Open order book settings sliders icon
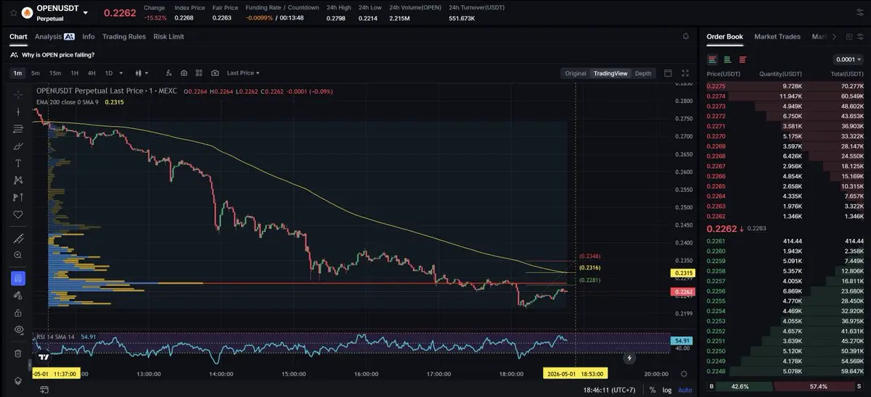Image resolution: width=871 pixels, height=397 pixels. click(860, 36)
